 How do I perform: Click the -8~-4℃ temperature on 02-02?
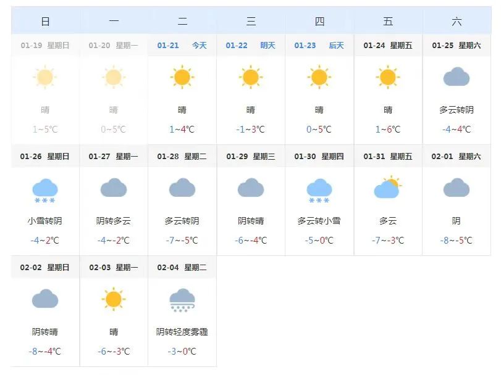[x=45, y=352]
